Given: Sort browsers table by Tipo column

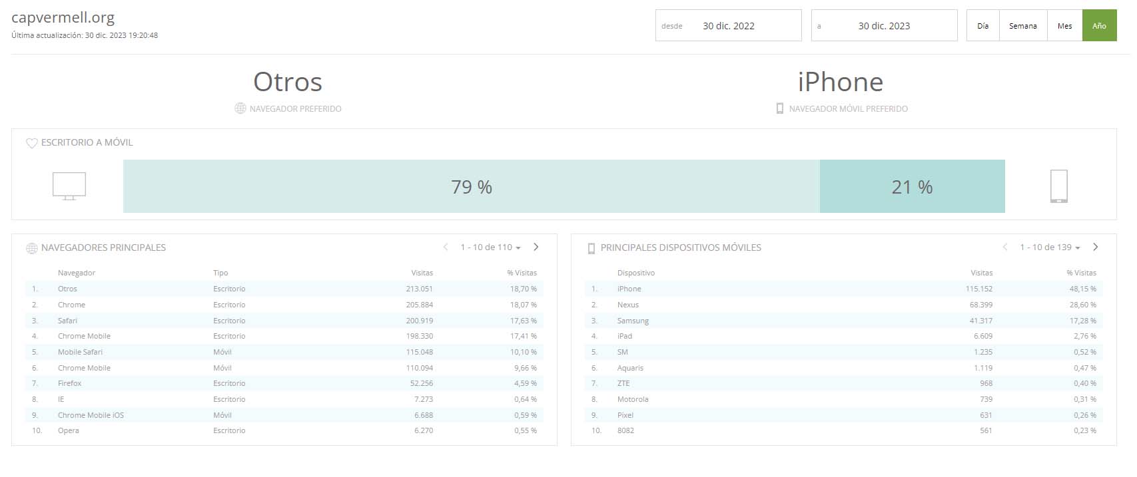Looking at the screenshot, I should pos(220,273).
